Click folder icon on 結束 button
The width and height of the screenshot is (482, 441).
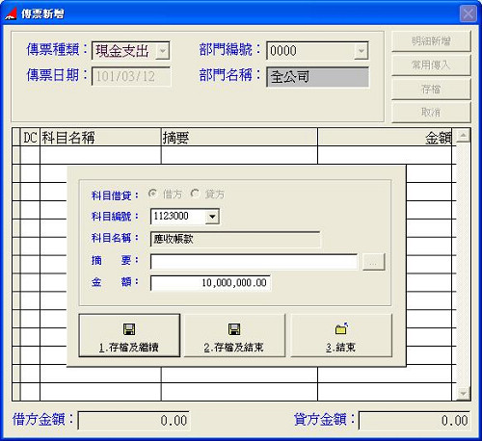click(341, 328)
